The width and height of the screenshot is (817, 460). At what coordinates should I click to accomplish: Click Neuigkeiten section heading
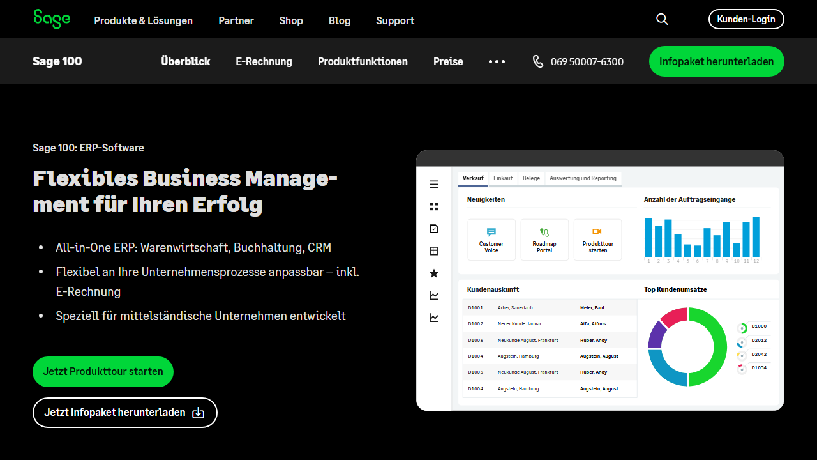(486, 199)
